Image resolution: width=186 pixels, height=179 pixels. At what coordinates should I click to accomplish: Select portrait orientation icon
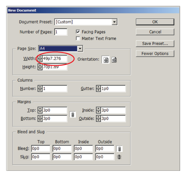[106, 60]
